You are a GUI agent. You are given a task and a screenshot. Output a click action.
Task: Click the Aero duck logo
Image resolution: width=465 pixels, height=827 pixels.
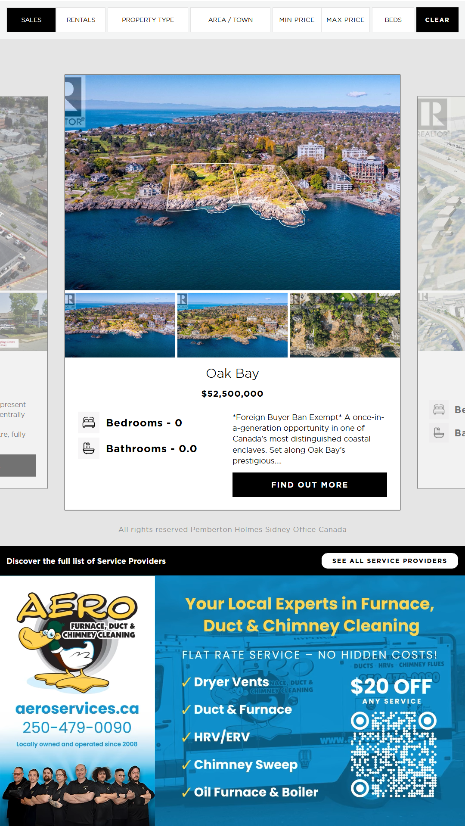(77, 642)
